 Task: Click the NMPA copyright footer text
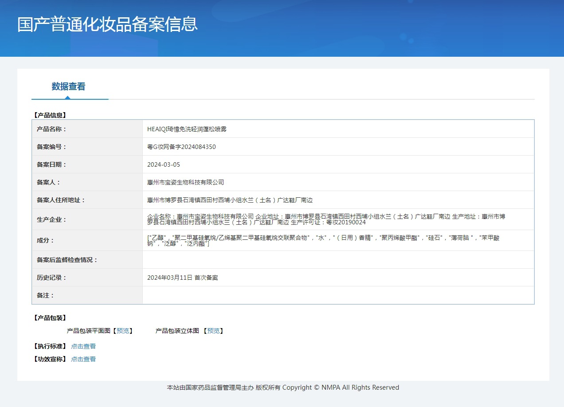pyautogui.click(x=283, y=387)
